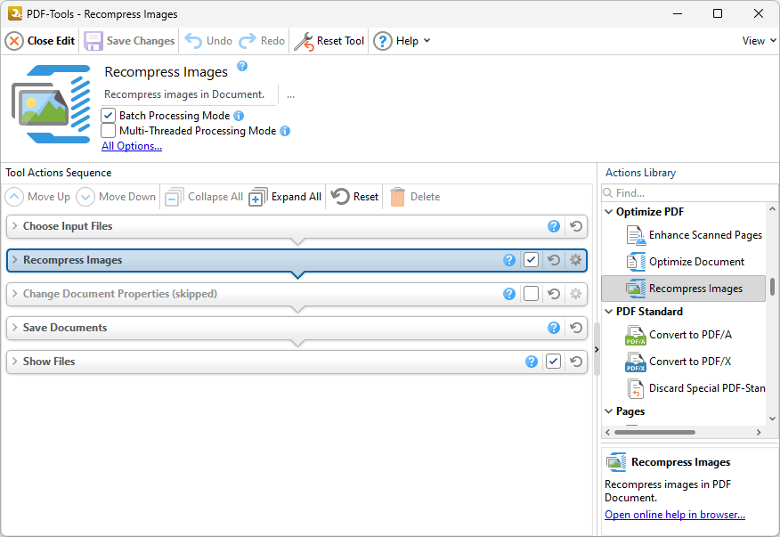Open online help in browser link
This screenshot has height=537, width=780.
pos(675,515)
